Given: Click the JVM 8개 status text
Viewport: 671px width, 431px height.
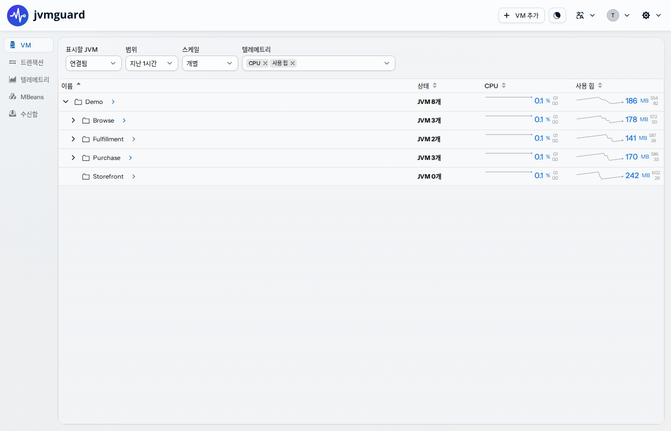Looking at the screenshot, I should (429, 102).
